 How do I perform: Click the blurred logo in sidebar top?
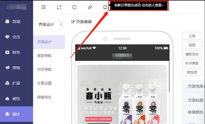point(17,7)
